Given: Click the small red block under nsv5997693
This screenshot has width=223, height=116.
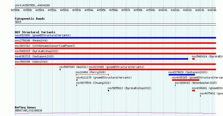Looking at the screenshot, I should pyautogui.click(x=60, y=69).
